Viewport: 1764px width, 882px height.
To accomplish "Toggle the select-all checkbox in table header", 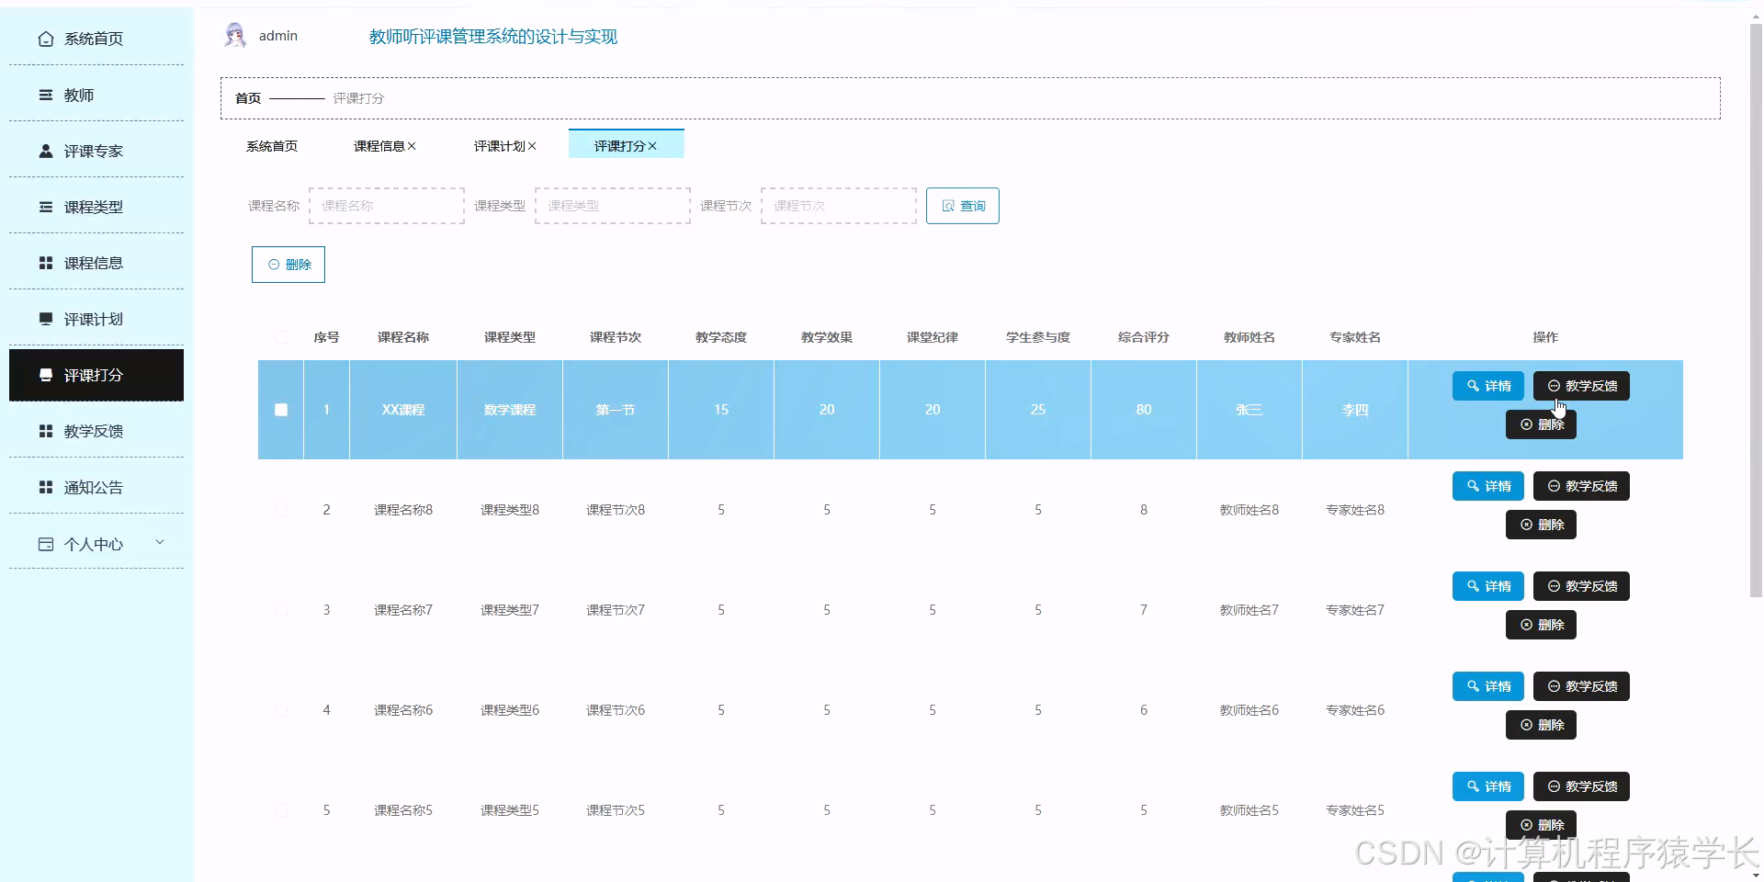I will click(280, 337).
